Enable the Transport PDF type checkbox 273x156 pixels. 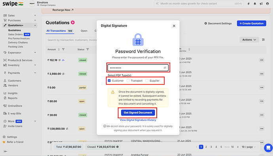pos(128,81)
